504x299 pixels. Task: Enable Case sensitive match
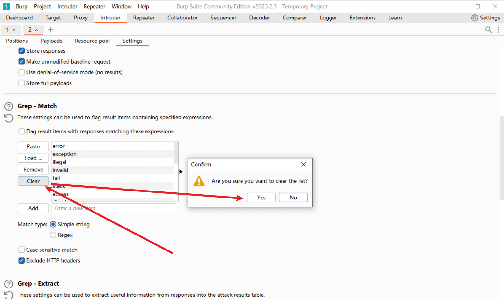click(21, 250)
